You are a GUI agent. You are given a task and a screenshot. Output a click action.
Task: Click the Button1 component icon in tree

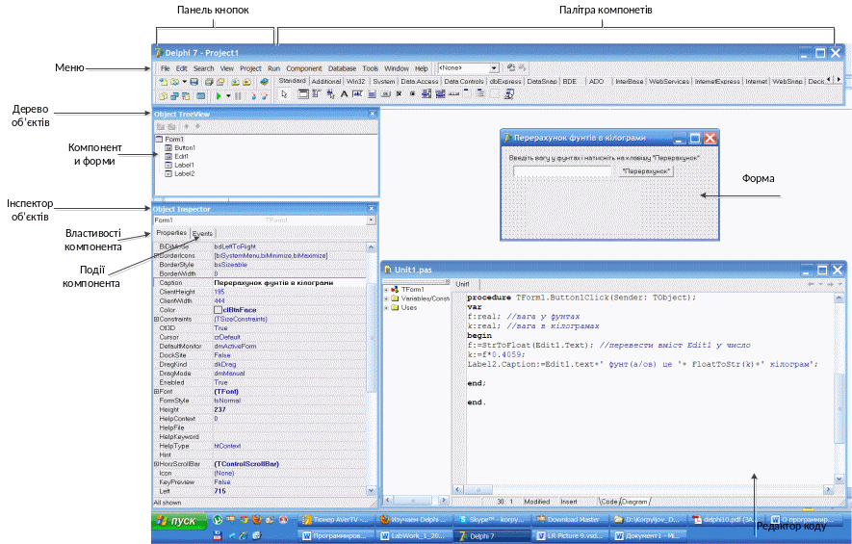(x=169, y=147)
